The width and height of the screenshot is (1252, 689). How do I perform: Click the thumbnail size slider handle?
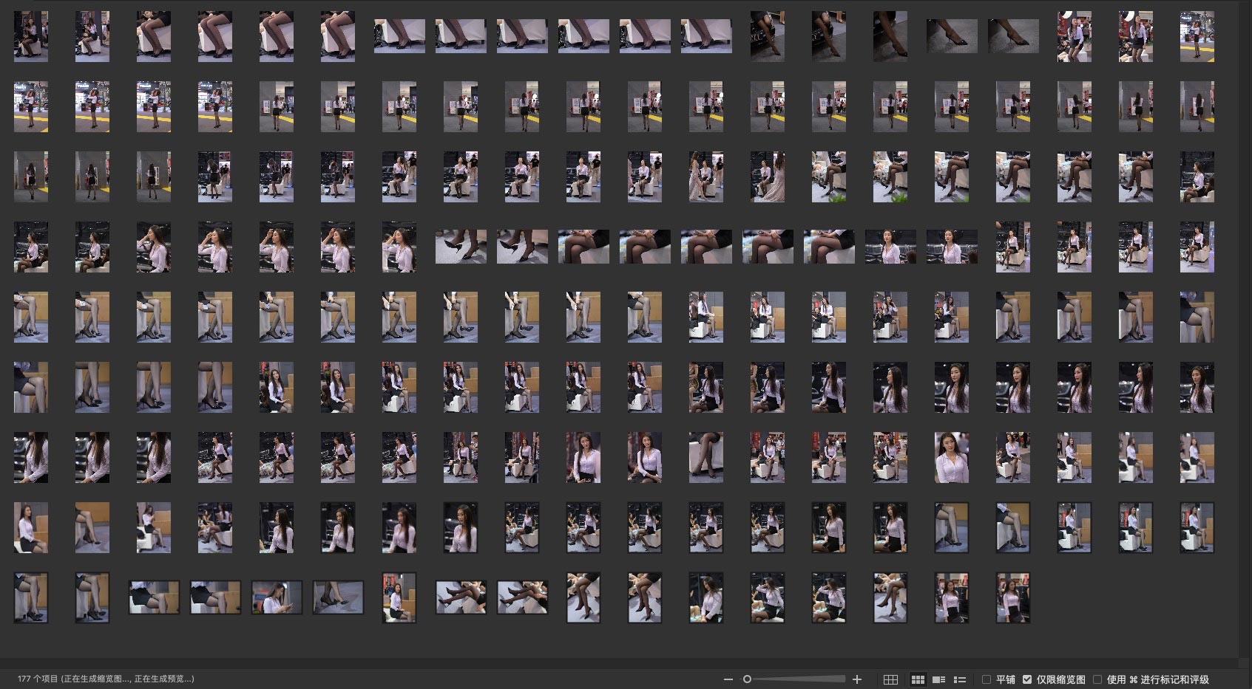pos(747,679)
